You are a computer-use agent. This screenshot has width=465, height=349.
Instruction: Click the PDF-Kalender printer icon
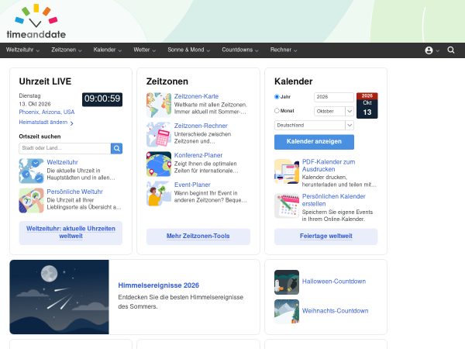287,171
